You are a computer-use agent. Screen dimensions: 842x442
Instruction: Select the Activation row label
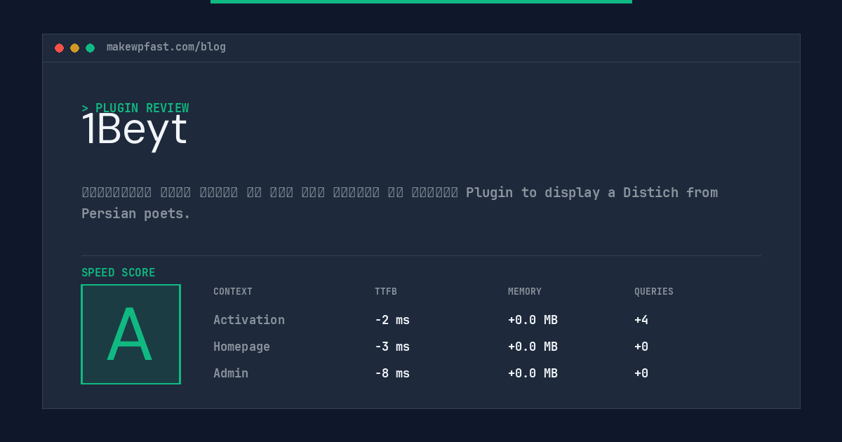249,320
